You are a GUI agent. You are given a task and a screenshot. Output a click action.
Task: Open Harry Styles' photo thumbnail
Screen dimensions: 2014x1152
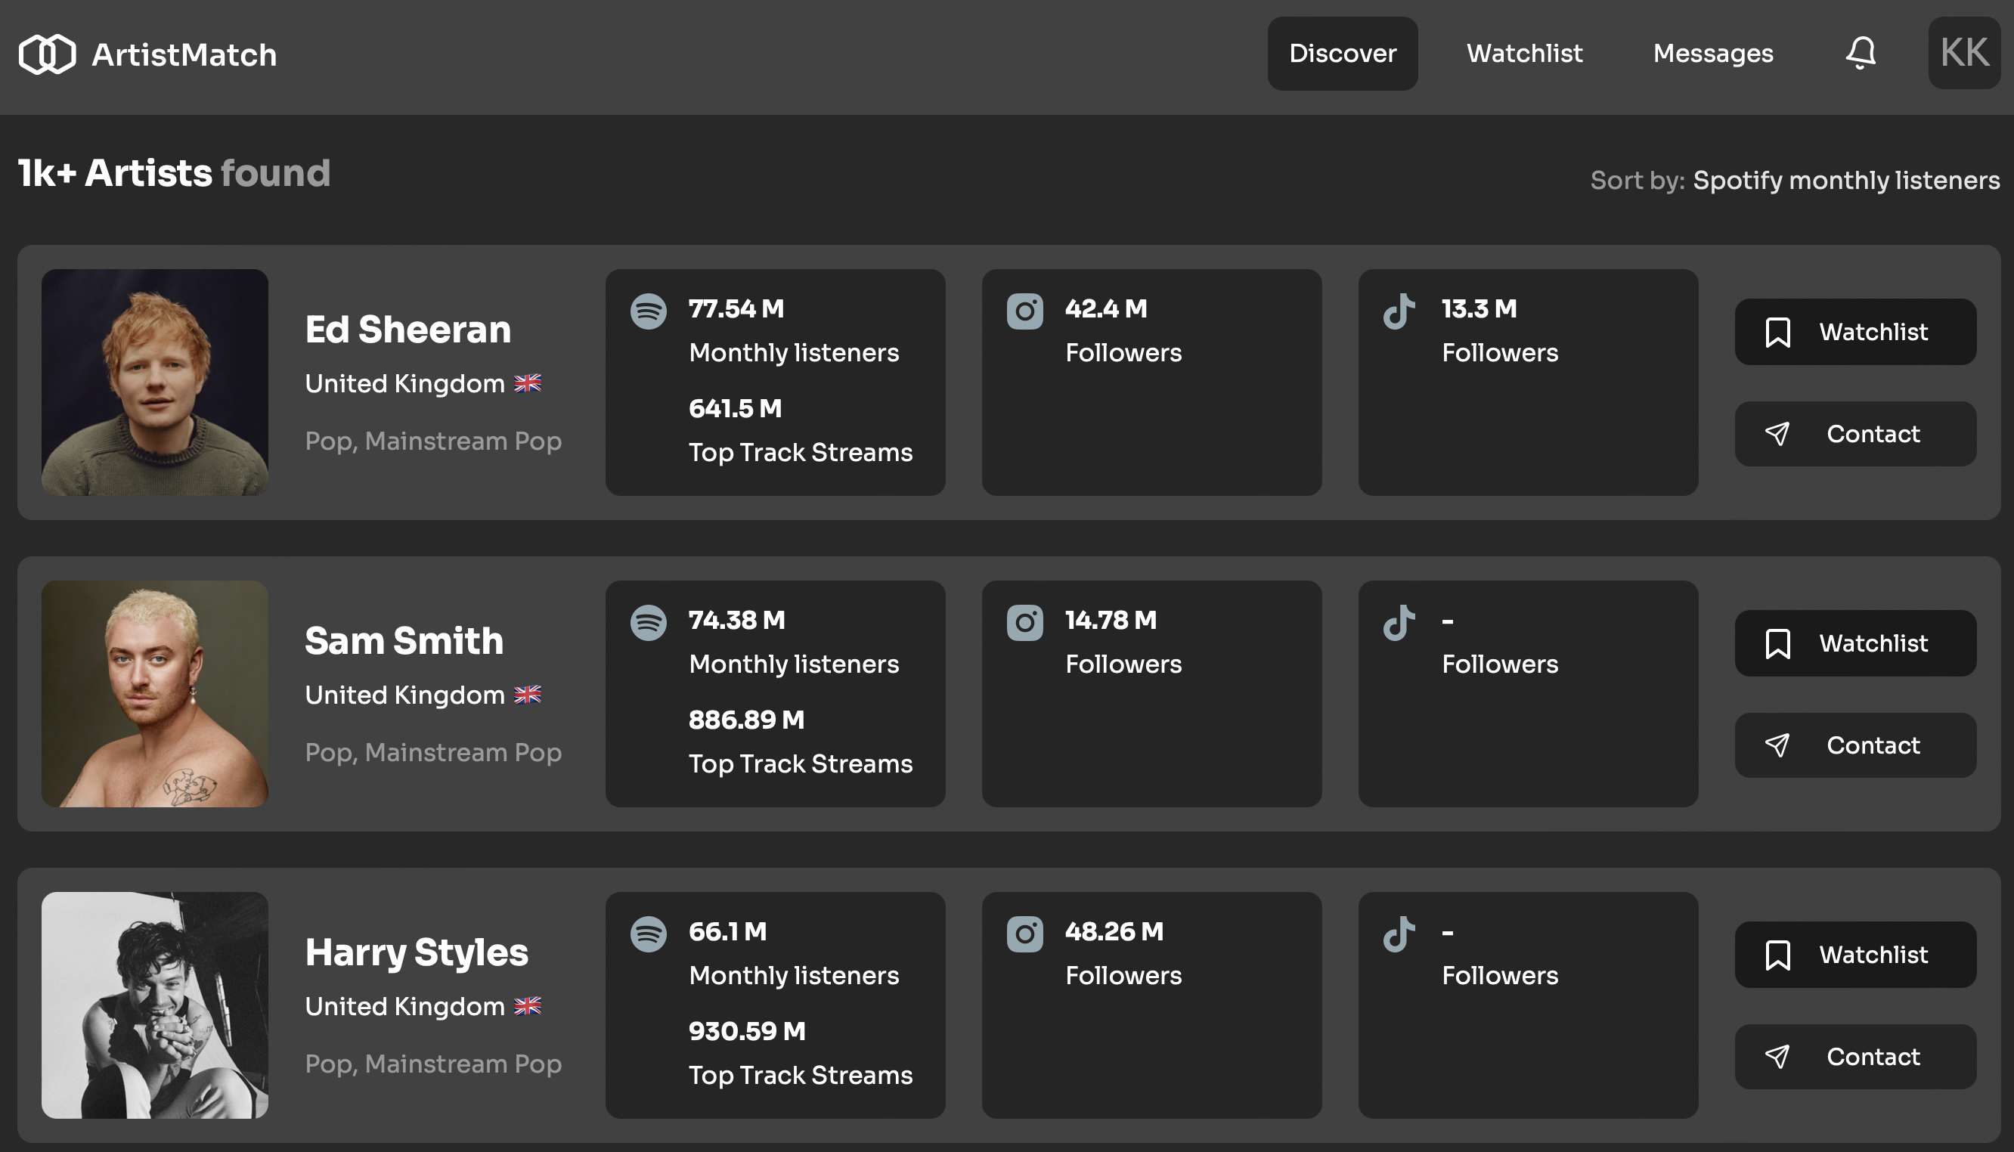pyautogui.click(x=155, y=1005)
